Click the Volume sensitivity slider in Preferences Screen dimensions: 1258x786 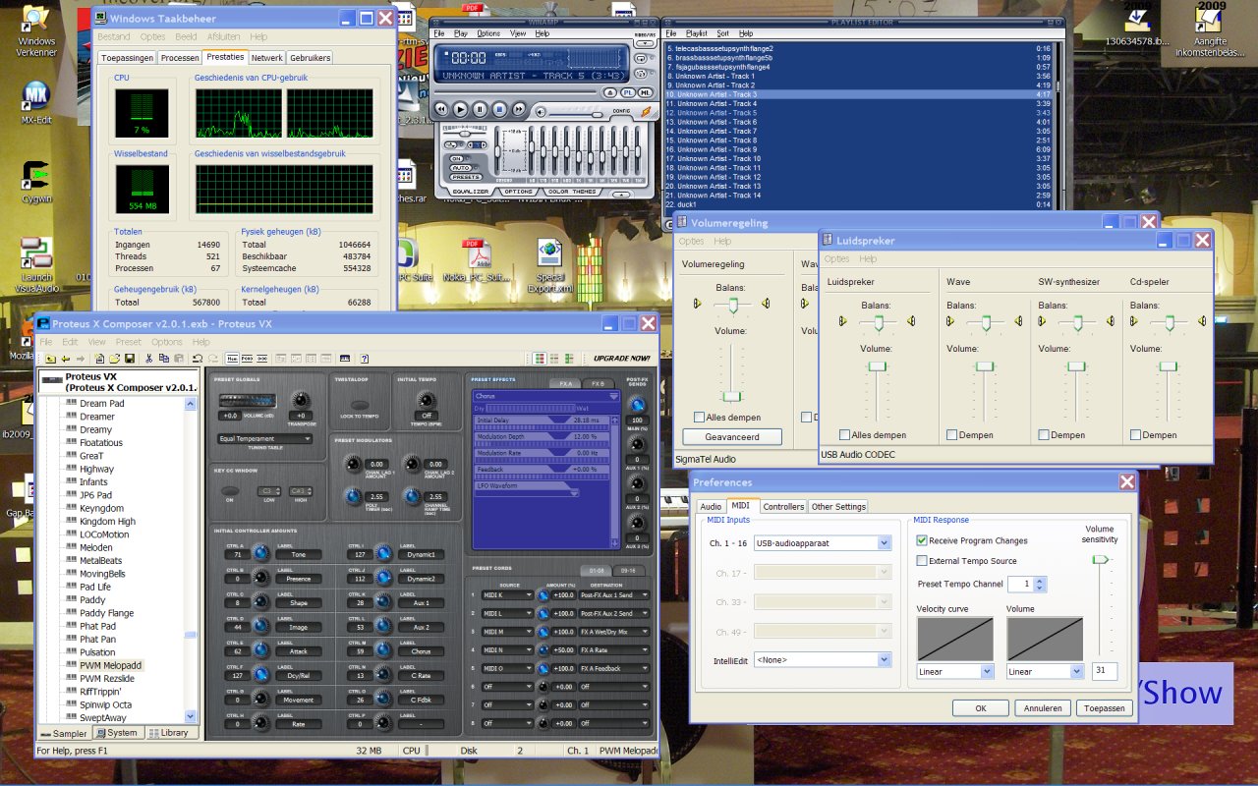[x=1101, y=560]
